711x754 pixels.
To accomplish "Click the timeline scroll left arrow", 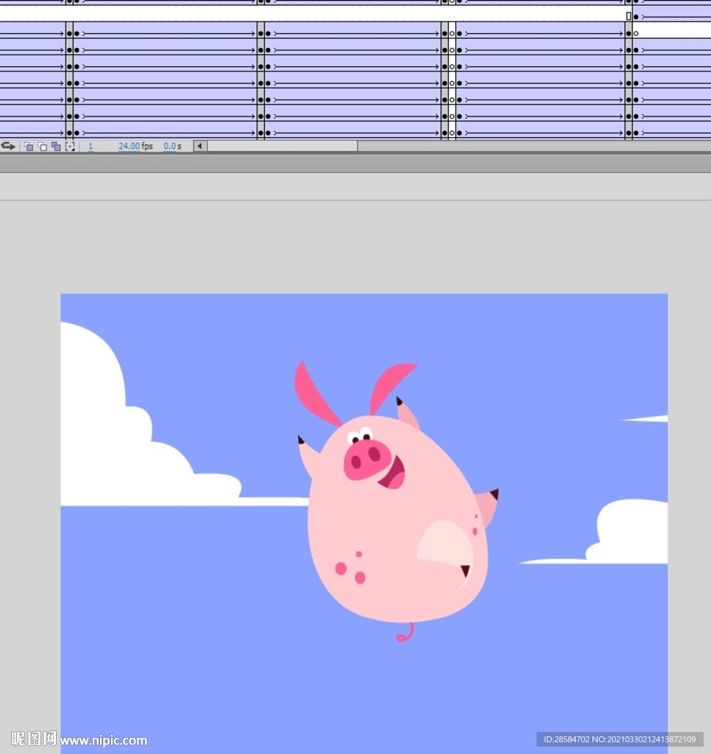I will click(x=199, y=147).
